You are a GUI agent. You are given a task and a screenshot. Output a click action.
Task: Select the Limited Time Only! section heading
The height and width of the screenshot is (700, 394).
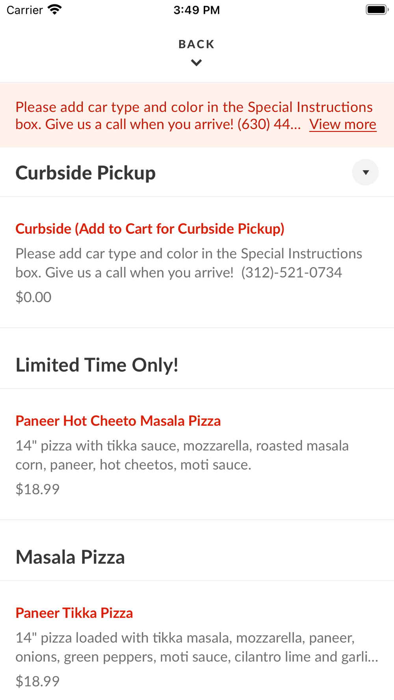tap(97, 365)
